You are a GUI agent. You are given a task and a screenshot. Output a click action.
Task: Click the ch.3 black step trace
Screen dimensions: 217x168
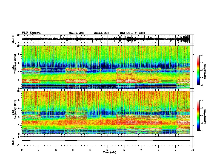click(105, 141)
